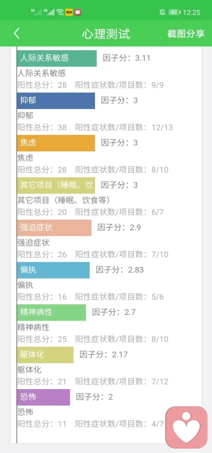212x453 pixels.
Task: Tap the muted notification bell icon
Action: [x=162, y=12]
